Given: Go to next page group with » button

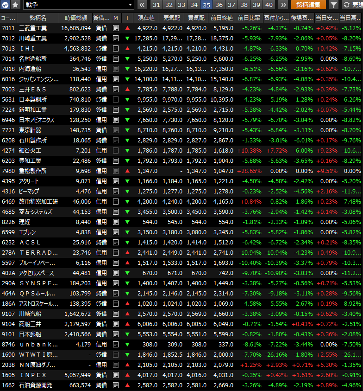Looking at the screenshot, I should coord(283,5).
